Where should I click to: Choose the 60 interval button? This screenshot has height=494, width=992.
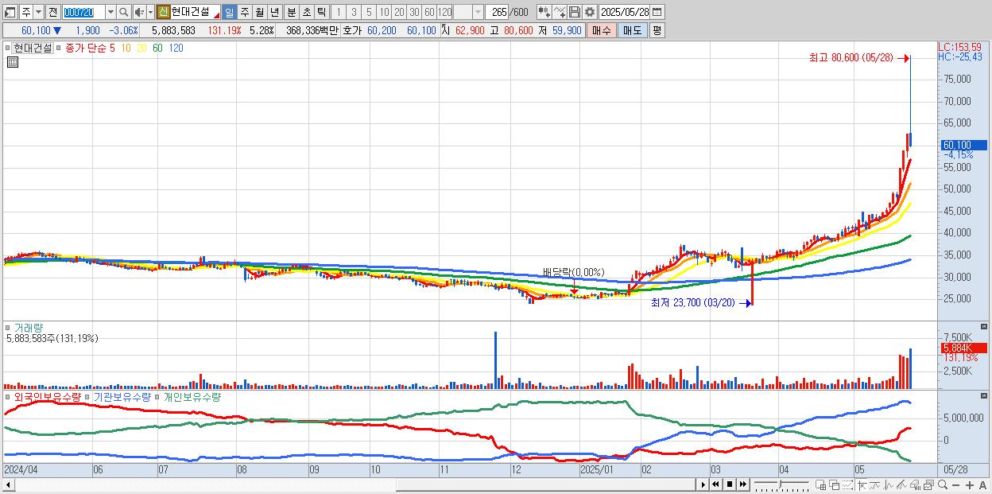pos(429,12)
